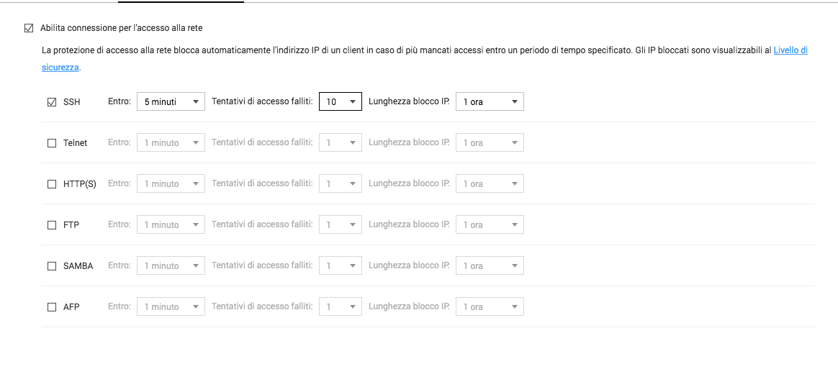Expand FTP failed attempts dropdown
This screenshot has width=838, height=374.
341,225
